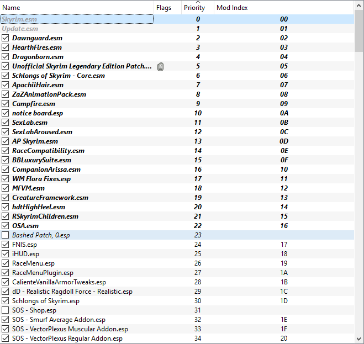Disable the Campfire.esm checkbox

(6, 104)
